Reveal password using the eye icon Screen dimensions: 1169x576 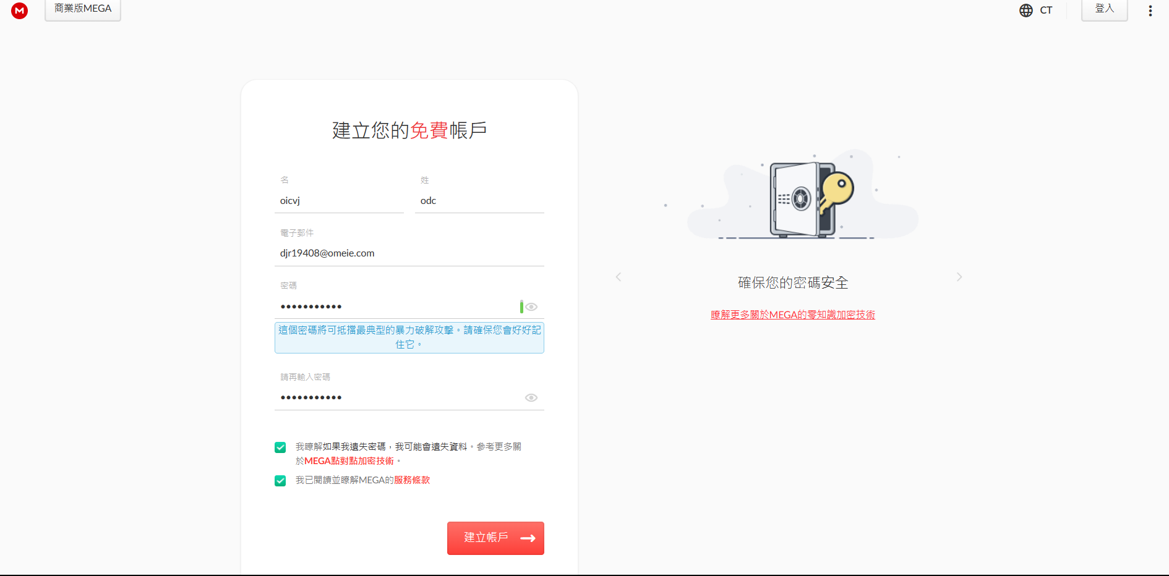pos(531,307)
